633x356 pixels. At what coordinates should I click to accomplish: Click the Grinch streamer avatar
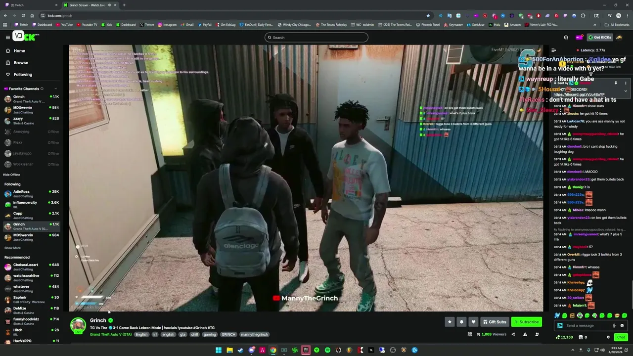click(78, 325)
